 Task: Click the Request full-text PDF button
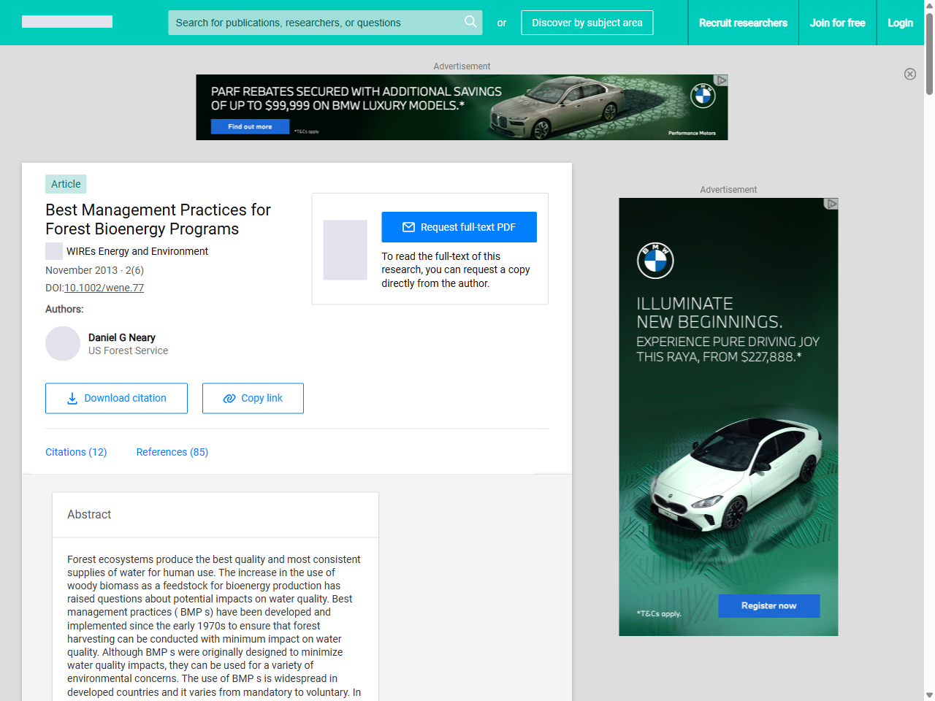(x=459, y=227)
